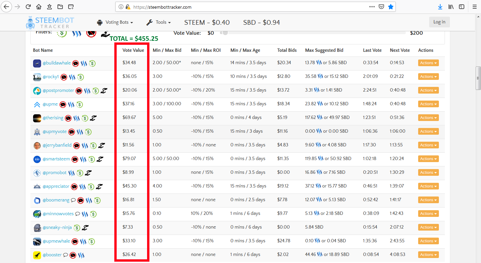Reload the page with the refresh icon
The height and width of the screenshot is (263, 481).
coord(28,7)
